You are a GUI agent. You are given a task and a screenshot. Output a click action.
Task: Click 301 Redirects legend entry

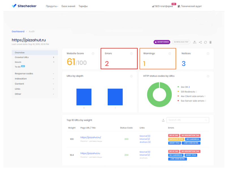(x=187, y=92)
